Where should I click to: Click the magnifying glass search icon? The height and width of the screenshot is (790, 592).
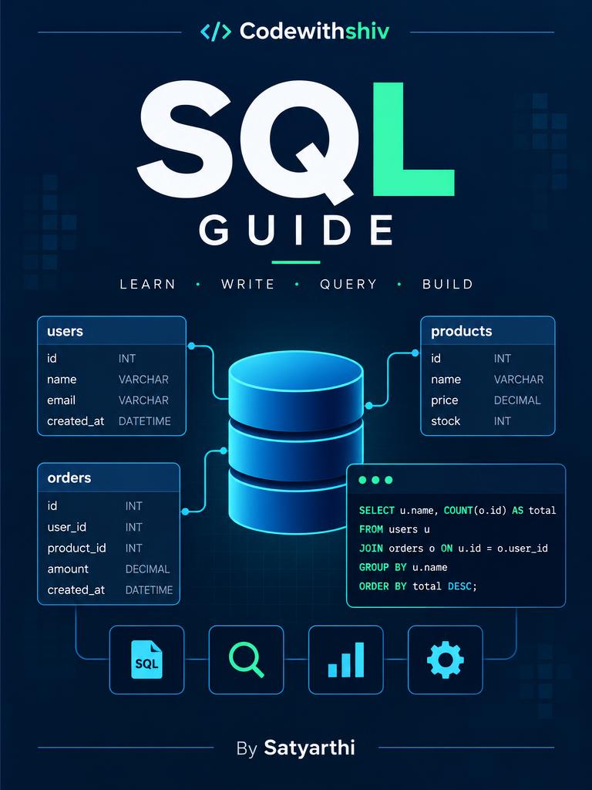pyautogui.click(x=246, y=660)
